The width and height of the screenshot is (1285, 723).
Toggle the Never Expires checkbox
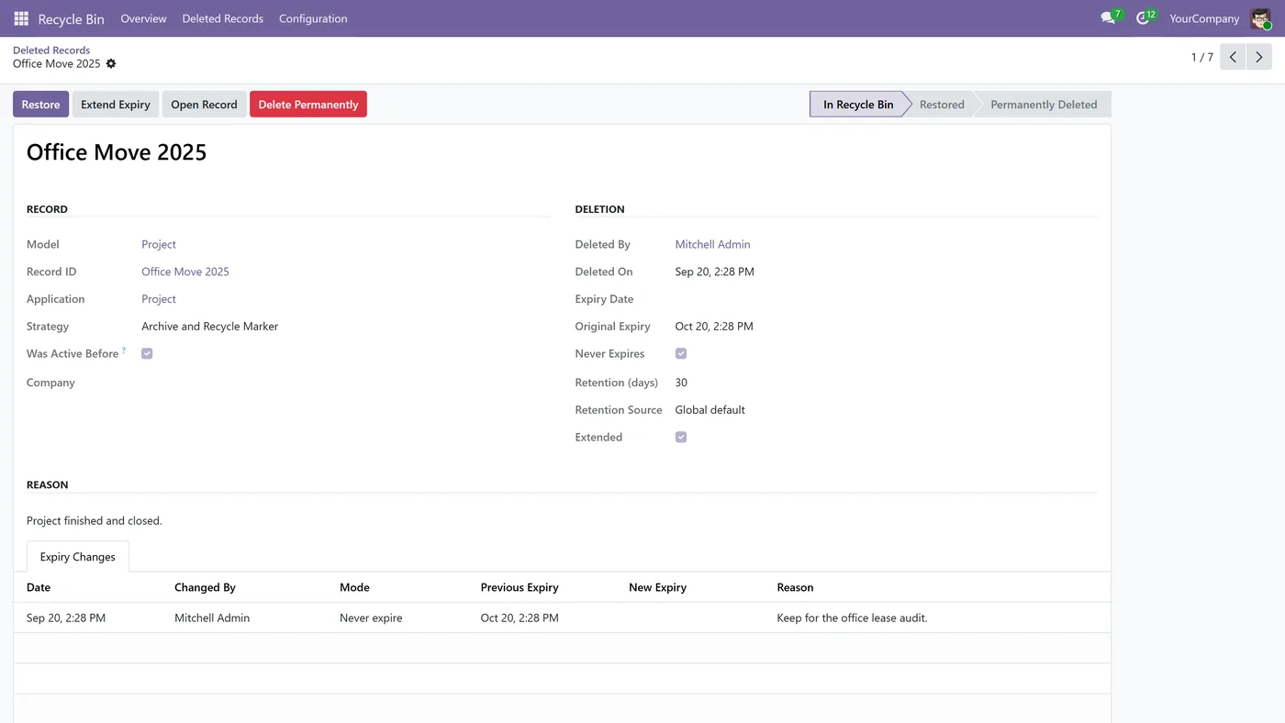pos(681,353)
